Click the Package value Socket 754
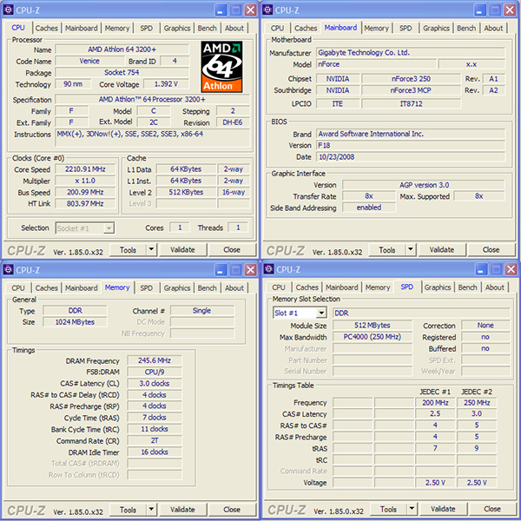 pos(122,72)
